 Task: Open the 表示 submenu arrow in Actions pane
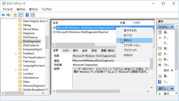[x=172, y=70]
